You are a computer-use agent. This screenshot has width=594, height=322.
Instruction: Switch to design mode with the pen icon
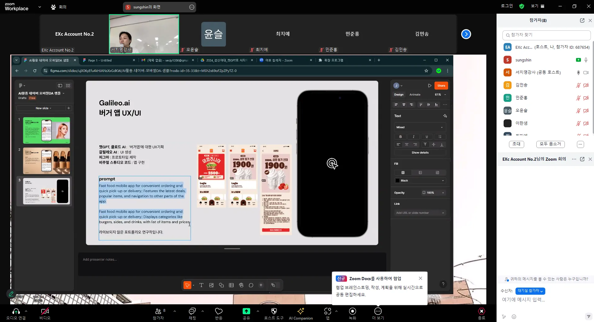273,285
